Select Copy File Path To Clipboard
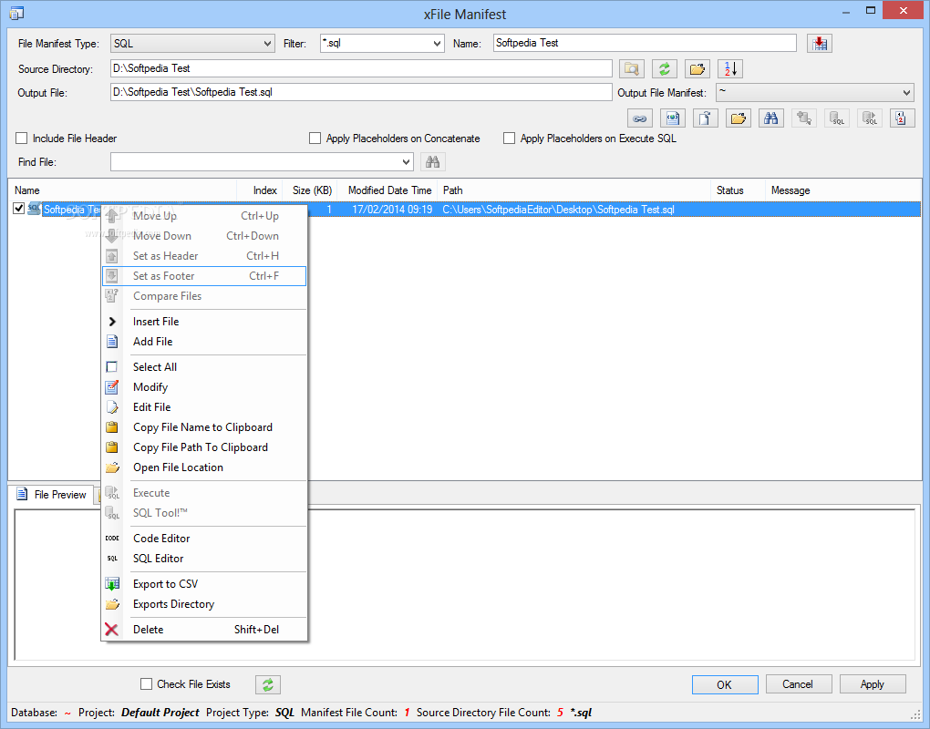This screenshot has width=930, height=729. tap(204, 448)
